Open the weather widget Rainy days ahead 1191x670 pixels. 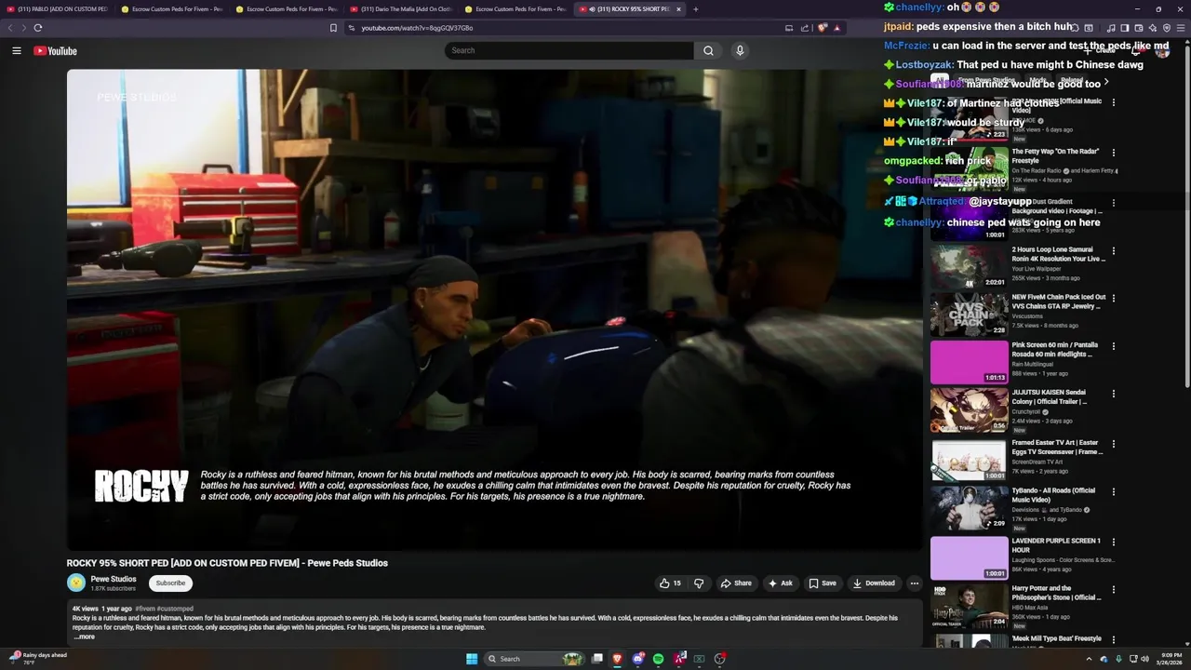coord(37,659)
